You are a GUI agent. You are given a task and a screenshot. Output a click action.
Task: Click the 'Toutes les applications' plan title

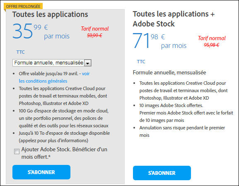(x=50, y=14)
